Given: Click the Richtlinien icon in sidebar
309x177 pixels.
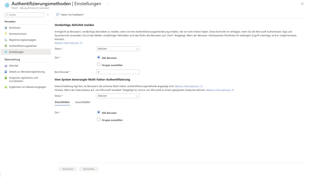Looking at the screenshot, I should point(6,28).
